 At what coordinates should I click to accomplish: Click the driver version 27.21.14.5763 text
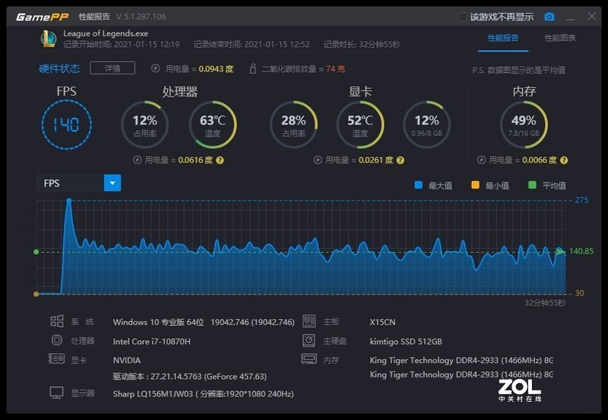click(x=189, y=376)
